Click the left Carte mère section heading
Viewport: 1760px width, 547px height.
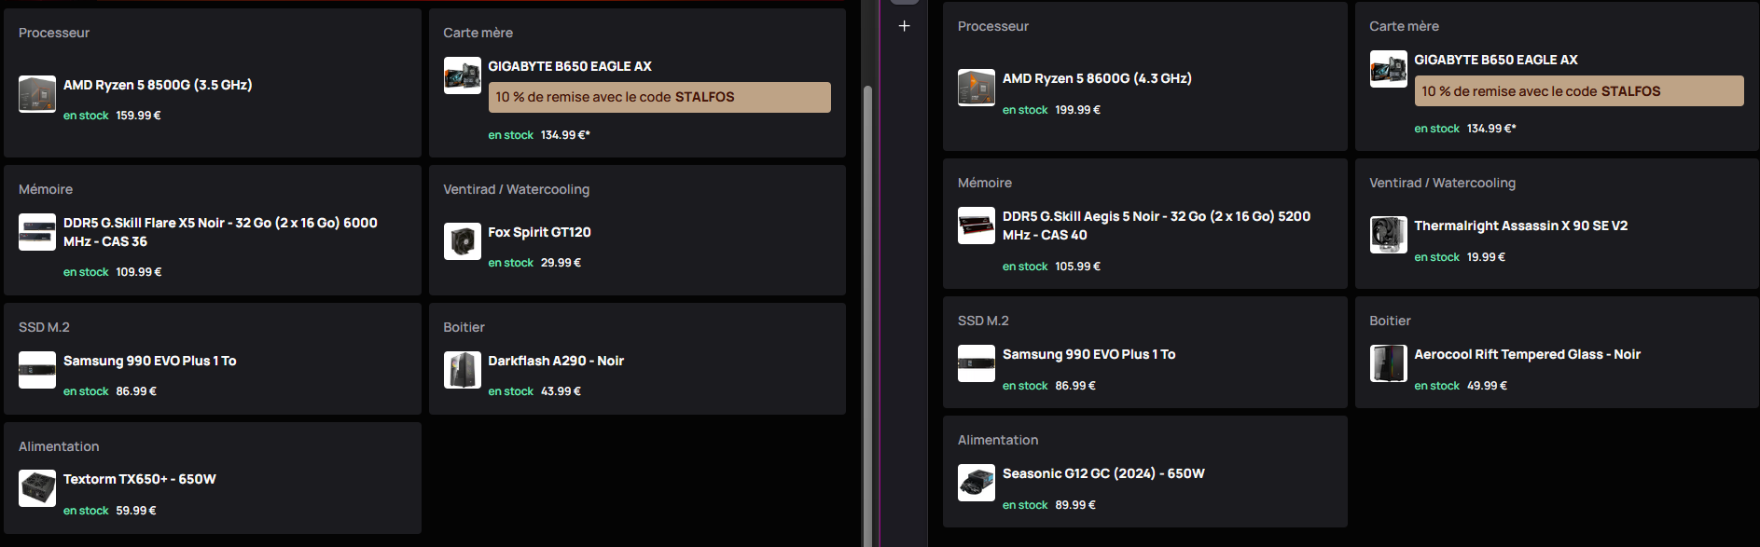(x=478, y=33)
